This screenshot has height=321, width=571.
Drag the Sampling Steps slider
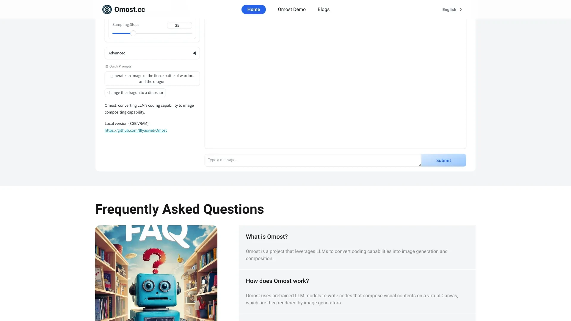click(133, 33)
